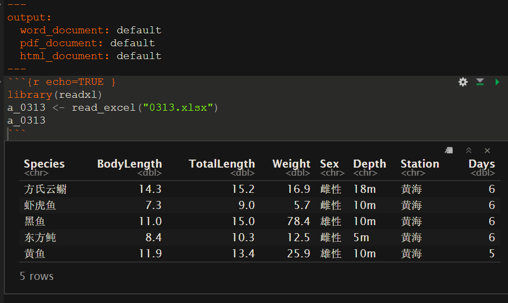Screen dimensions: 508x303
Task: Click the Species column header
Action: click(x=44, y=164)
